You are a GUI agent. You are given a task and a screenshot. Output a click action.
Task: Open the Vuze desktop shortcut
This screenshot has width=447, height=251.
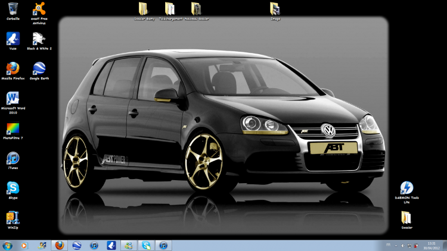point(13,41)
